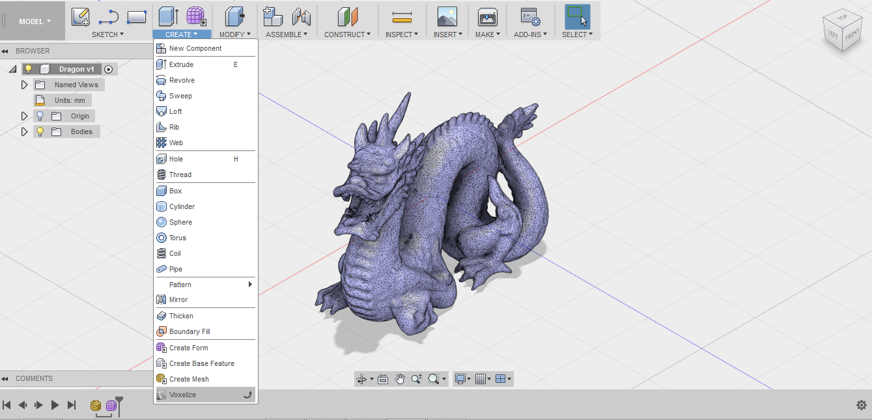Viewport: 872px width, 420px height.
Task: Click the Insert image icon
Action: [x=447, y=17]
